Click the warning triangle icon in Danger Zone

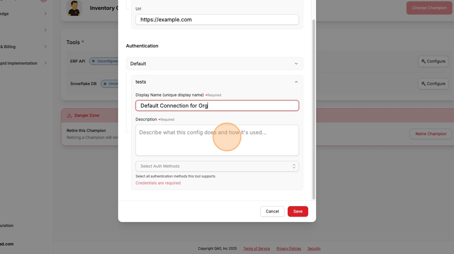pyautogui.click(x=69, y=115)
